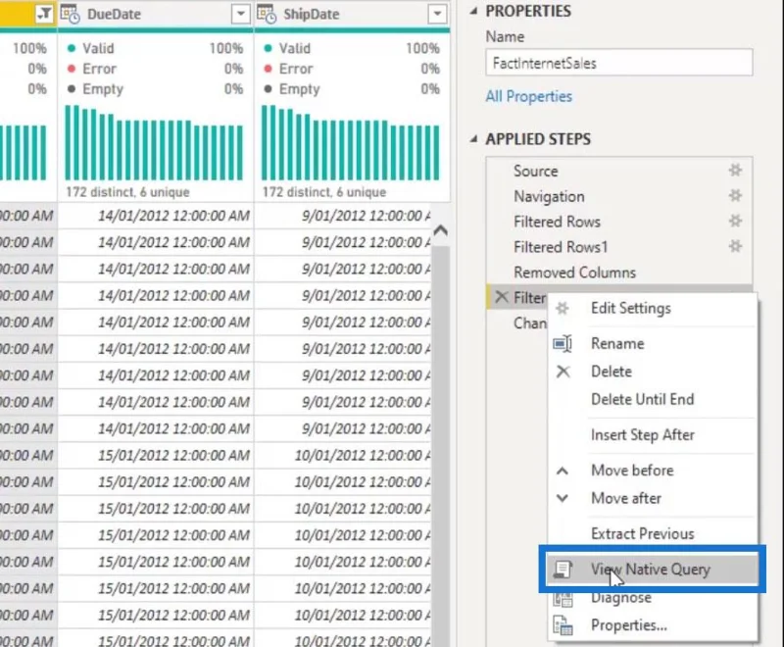This screenshot has height=647, width=784.
Task: Open the Source step settings gear
Action: [x=735, y=171]
